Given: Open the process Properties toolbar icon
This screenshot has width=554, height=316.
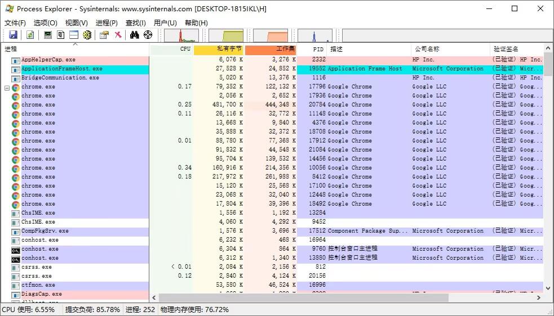Looking at the screenshot, I should 104,35.
